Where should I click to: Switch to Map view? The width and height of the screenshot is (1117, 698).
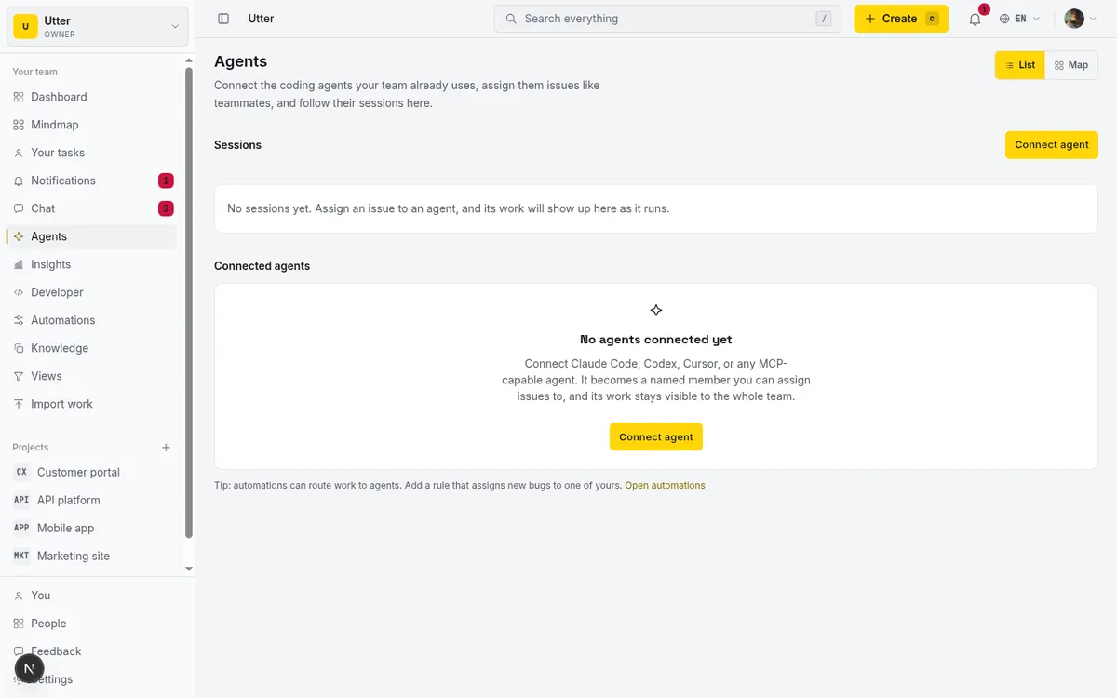click(1071, 65)
